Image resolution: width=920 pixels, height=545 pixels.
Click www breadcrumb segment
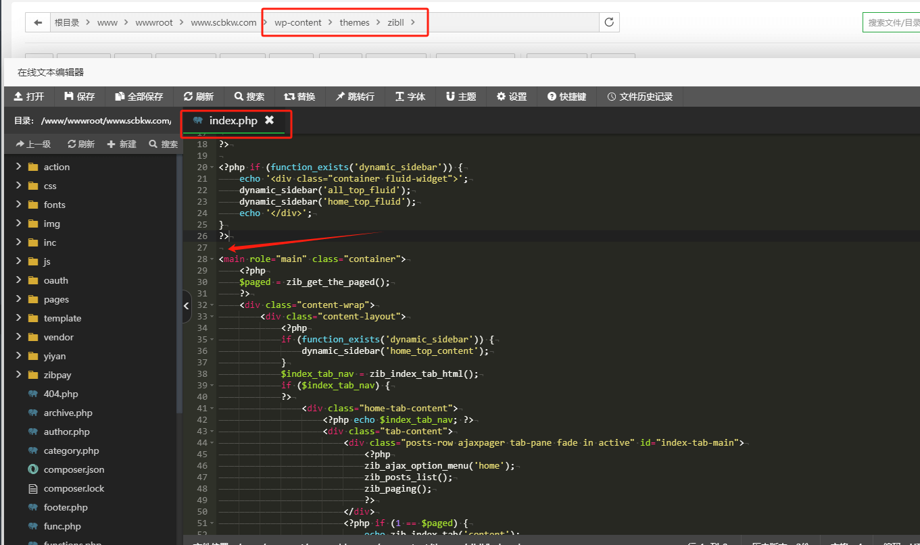pyautogui.click(x=107, y=22)
